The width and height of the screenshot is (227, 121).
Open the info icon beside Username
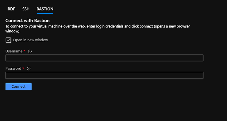pyautogui.click(x=30, y=51)
